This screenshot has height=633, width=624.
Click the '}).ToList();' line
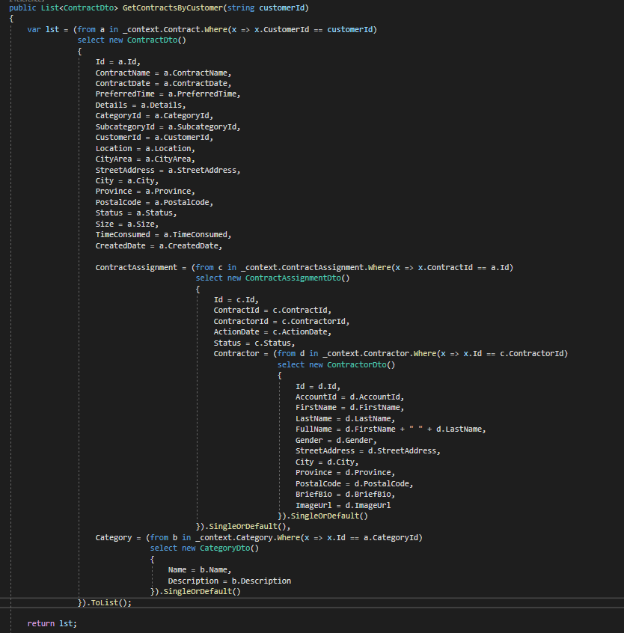point(105,603)
